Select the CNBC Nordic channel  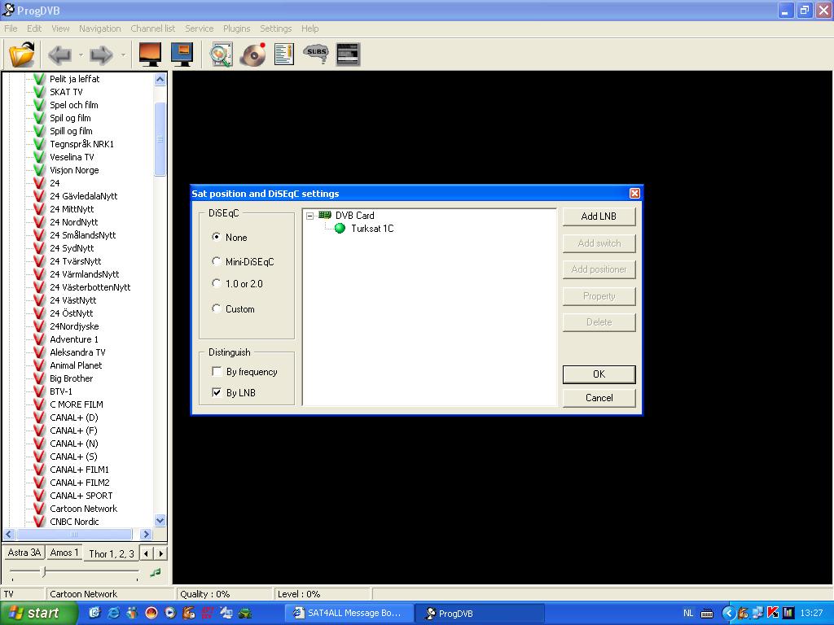click(x=74, y=522)
